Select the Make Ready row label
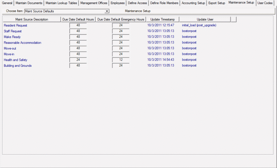Screen dimensions: 277x168 (12, 37)
